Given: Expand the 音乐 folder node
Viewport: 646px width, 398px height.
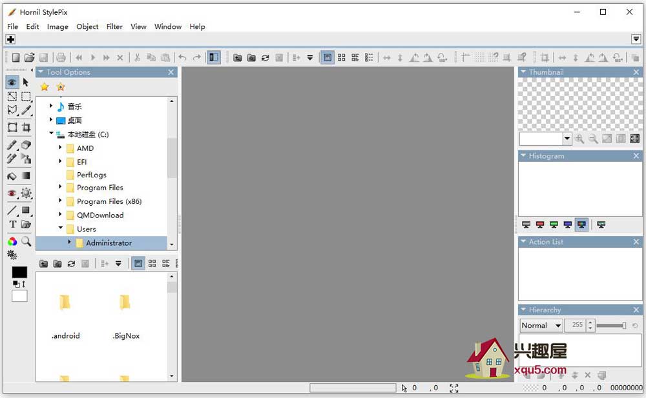Looking at the screenshot, I should pos(50,106).
